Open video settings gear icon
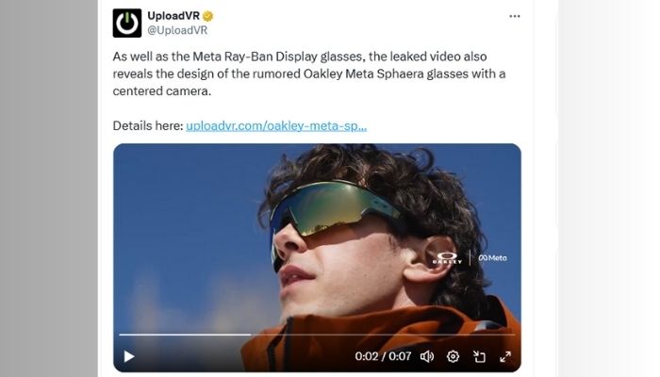Screen dimensions: 660x377 (453, 357)
